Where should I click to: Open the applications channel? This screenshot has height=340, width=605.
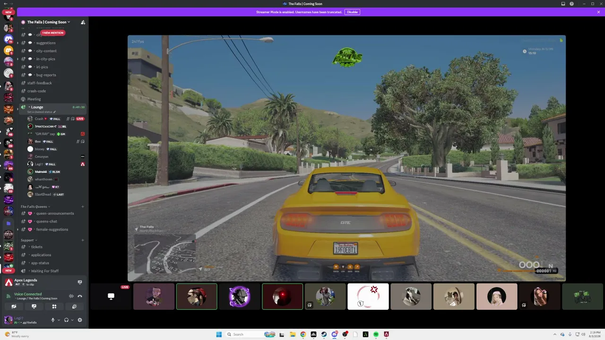(41, 255)
